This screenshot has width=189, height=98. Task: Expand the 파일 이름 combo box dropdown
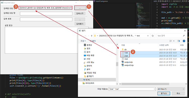pos(154,89)
